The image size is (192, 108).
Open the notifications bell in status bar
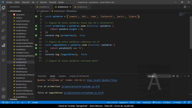point(189,103)
